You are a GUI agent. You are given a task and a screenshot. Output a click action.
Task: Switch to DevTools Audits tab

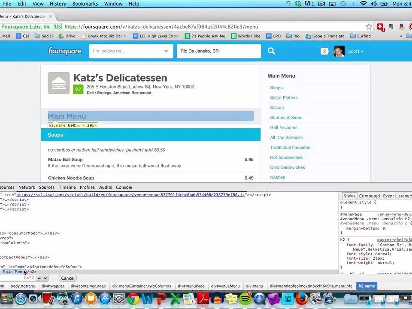click(106, 188)
